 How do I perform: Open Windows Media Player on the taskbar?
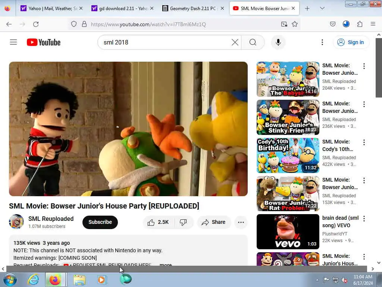(x=102, y=280)
